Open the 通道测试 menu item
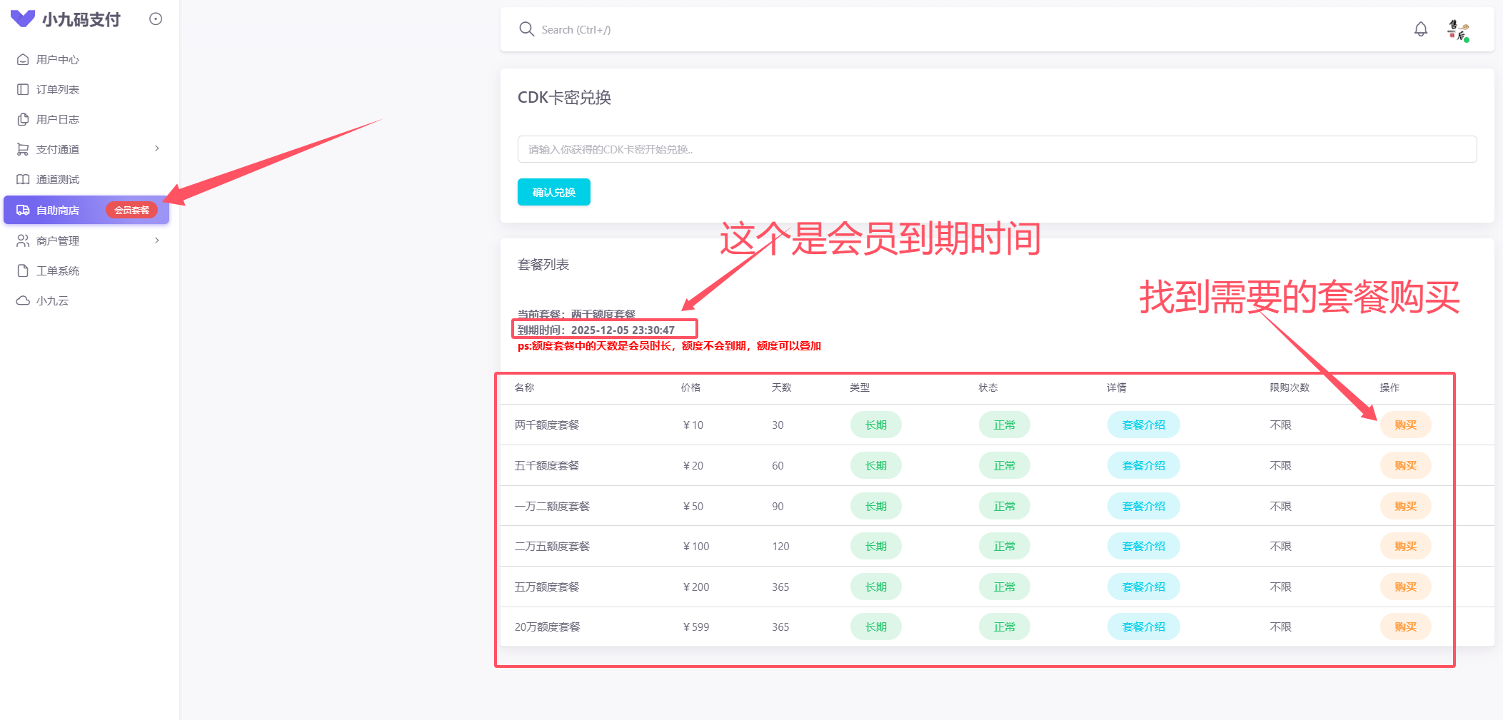Screen dimensions: 1503x720 (58, 180)
